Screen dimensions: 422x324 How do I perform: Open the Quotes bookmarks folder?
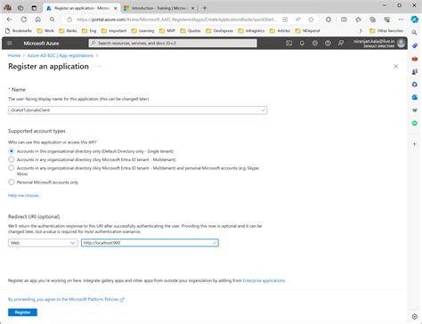click(191, 30)
